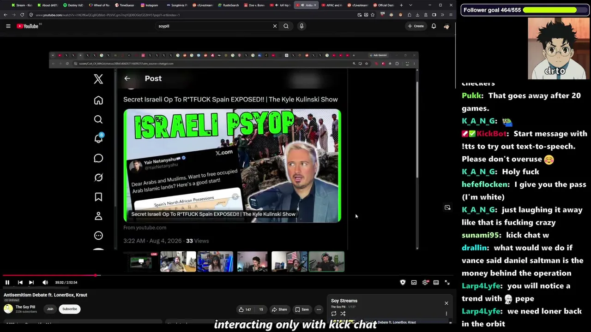Open the YouTube guide hamburger menu
The width and height of the screenshot is (591, 332).
[x=8, y=26]
